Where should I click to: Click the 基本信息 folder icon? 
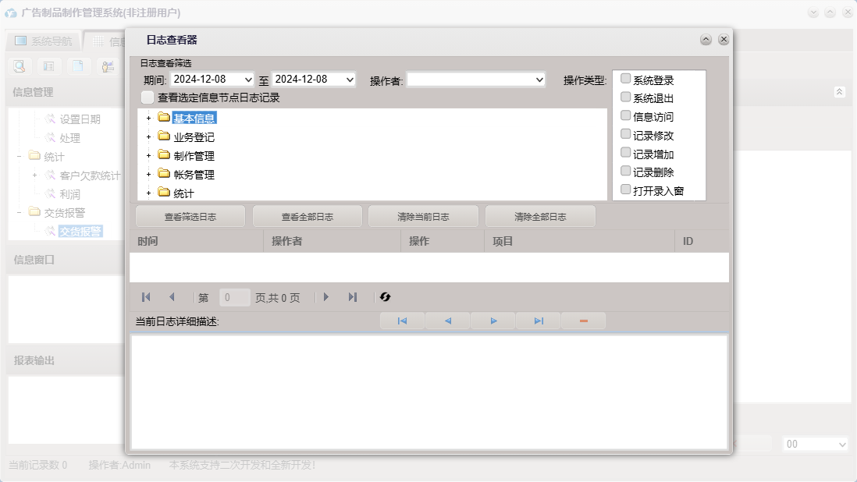click(x=164, y=117)
